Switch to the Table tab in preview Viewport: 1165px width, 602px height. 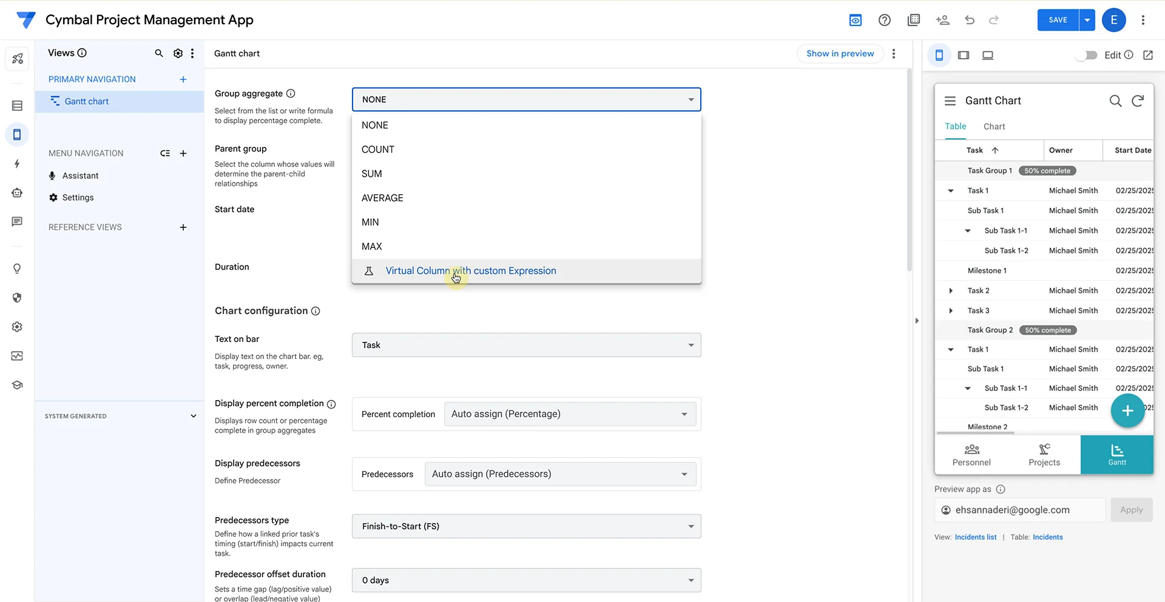click(955, 127)
